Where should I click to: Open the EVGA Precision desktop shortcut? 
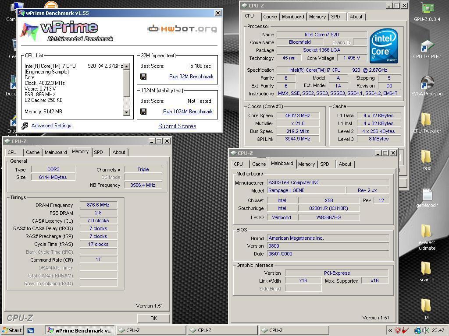[x=427, y=85]
